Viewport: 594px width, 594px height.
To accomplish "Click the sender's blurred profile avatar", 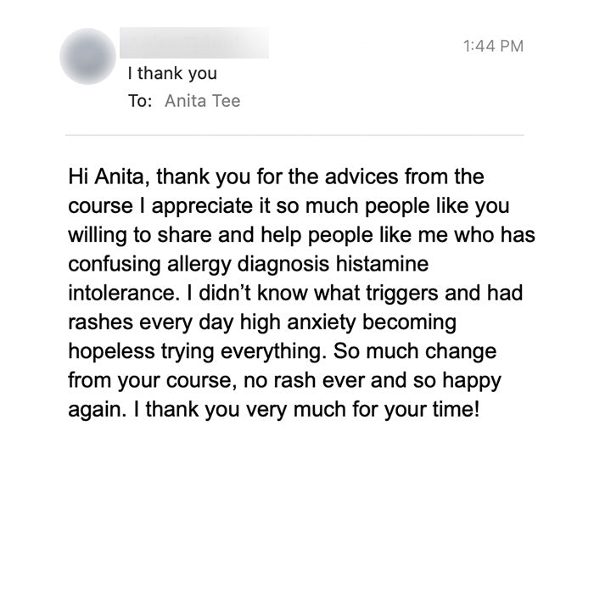I will click(x=88, y=56).
